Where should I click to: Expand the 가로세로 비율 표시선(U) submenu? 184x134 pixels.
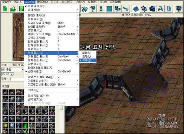tap(52, 85)
